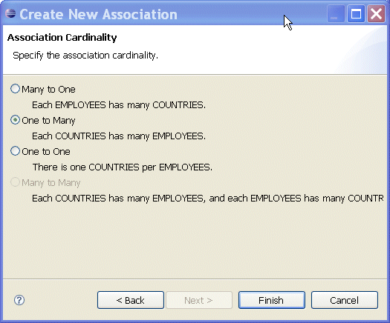
Task: Click 'Specify the association cardinality.' text
Action: 85,56
